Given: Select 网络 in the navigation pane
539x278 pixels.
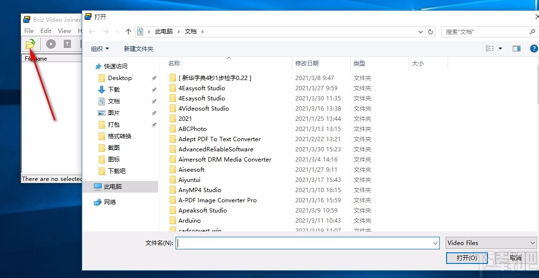Looking at the screenshot, I should [x=110, y=202].
